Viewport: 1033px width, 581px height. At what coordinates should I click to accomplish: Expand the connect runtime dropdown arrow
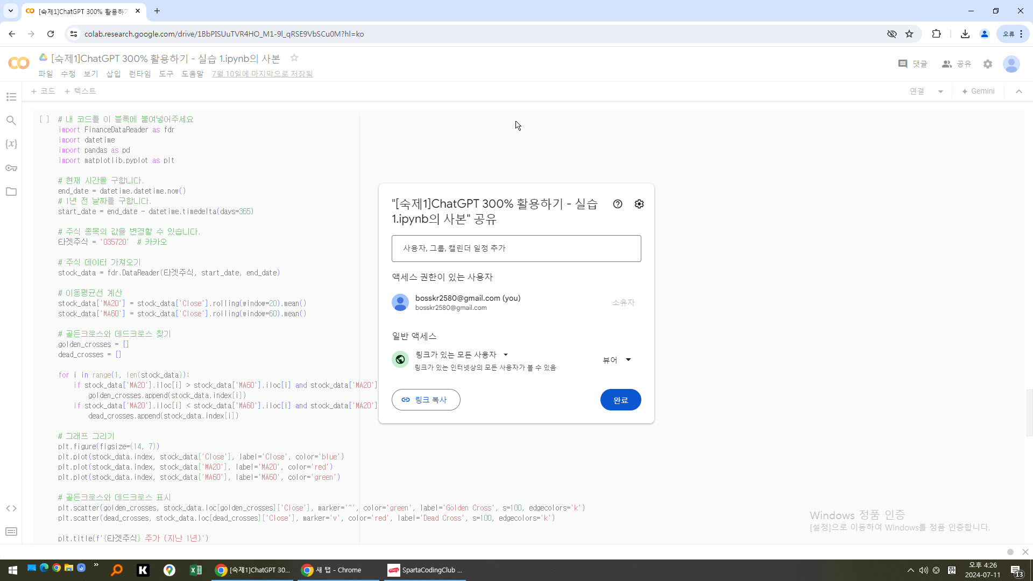(x=940, y=91)
